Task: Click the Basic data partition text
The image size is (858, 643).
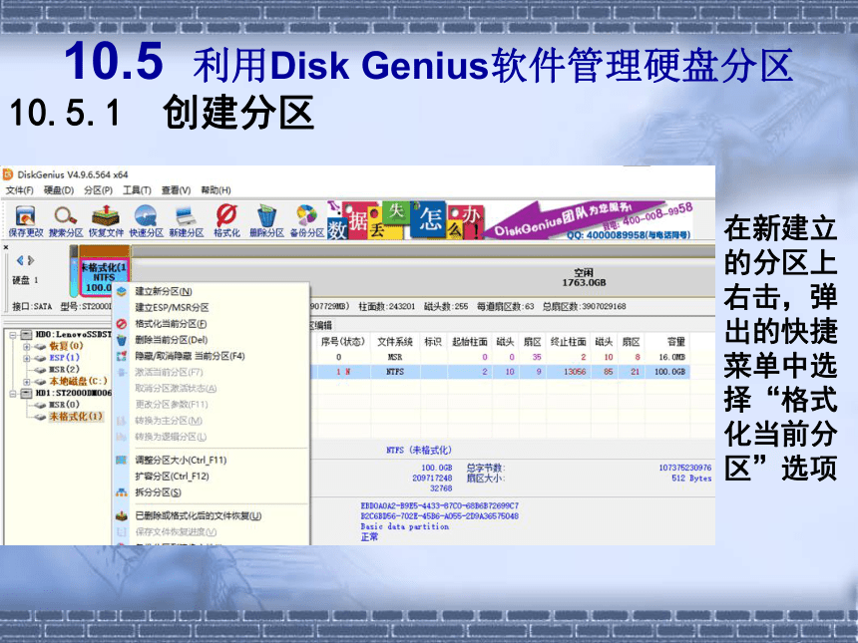Action: tap(405, 526)
